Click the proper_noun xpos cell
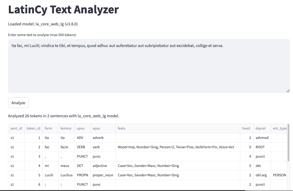The height and width of the screenshot is (191, 293). 103,175
